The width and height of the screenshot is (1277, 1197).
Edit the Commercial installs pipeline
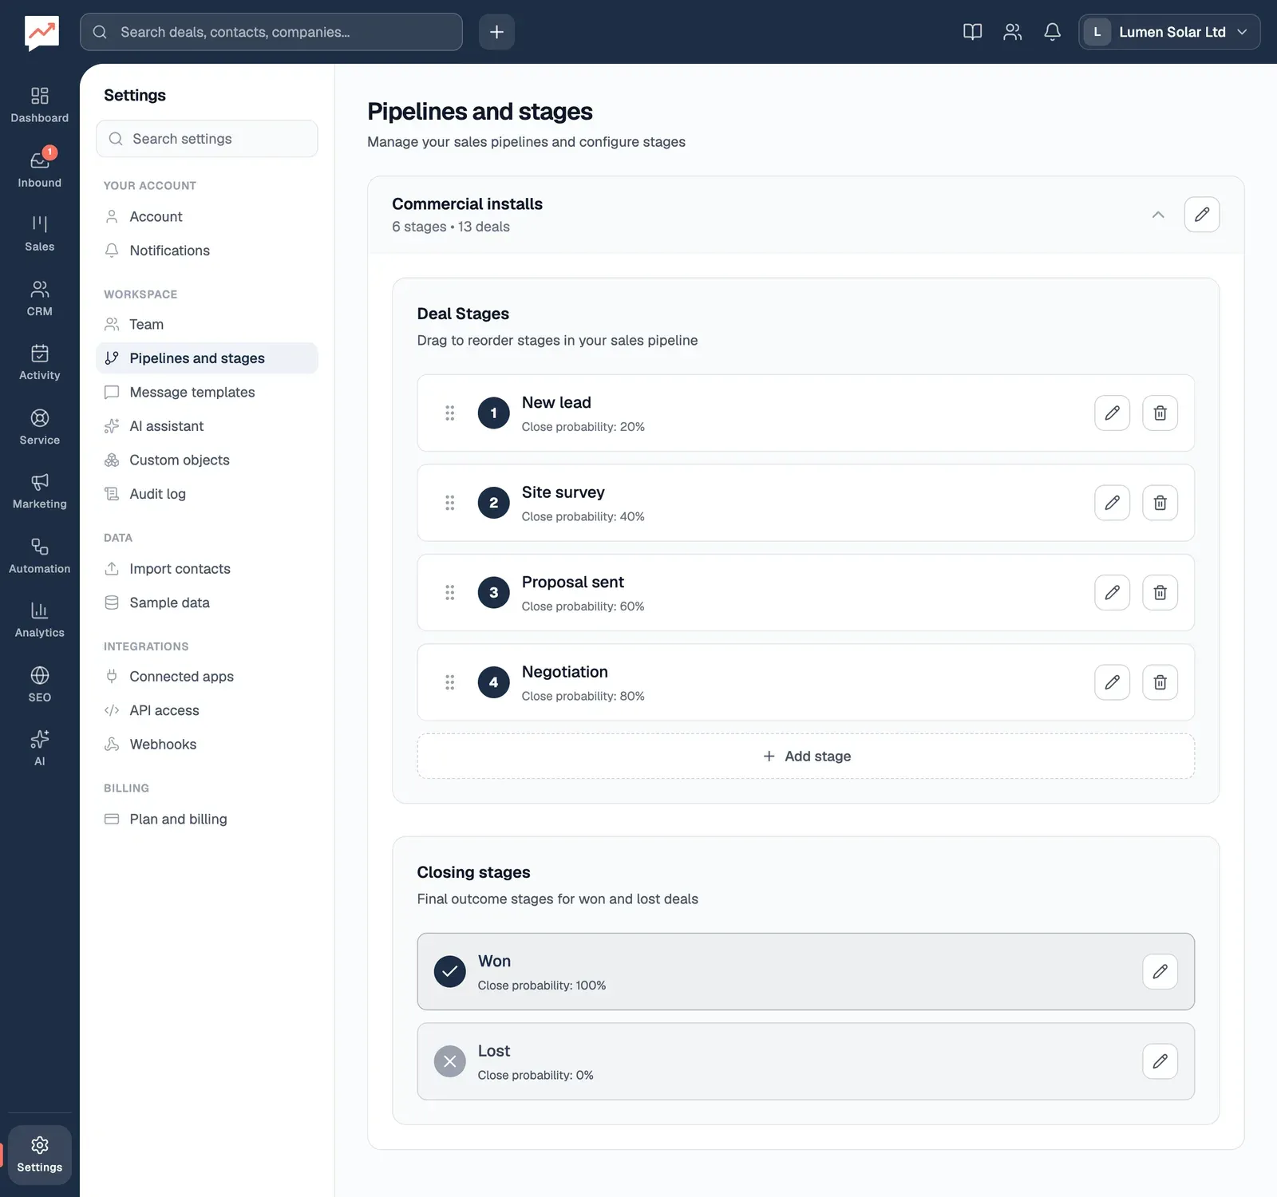pos(1201,215)
